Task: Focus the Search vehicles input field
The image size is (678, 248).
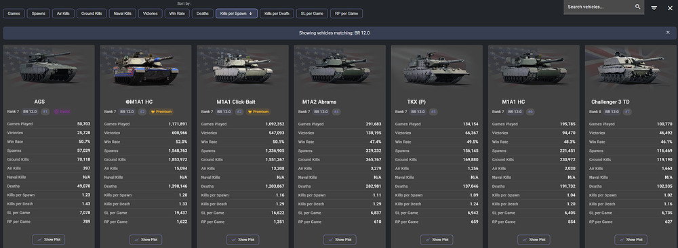Action: (x=599, y=7)
